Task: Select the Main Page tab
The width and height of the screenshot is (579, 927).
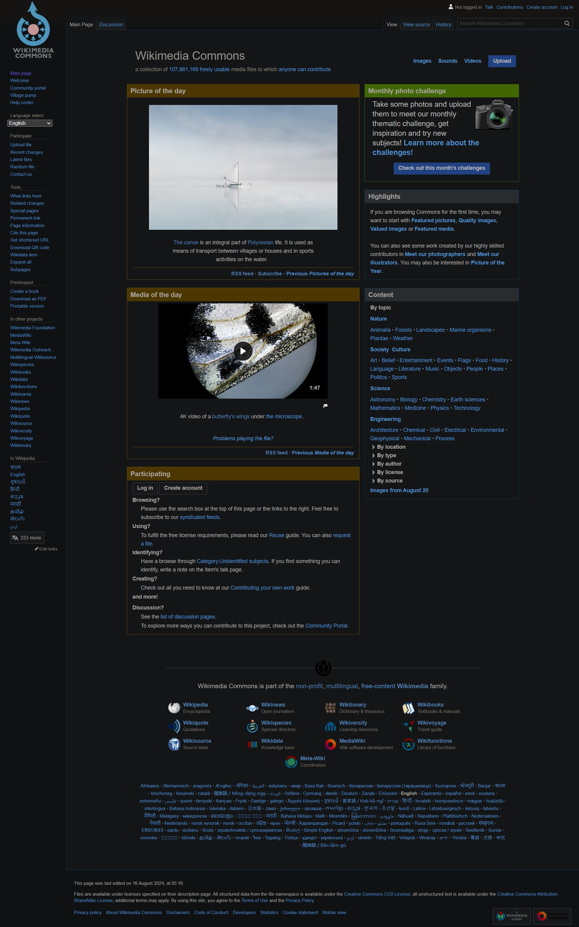Action: [81, 24]
